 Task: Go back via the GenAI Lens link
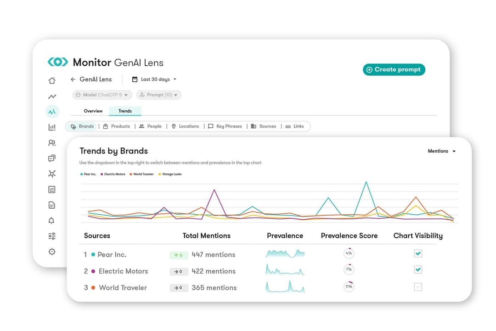(96, 79)
